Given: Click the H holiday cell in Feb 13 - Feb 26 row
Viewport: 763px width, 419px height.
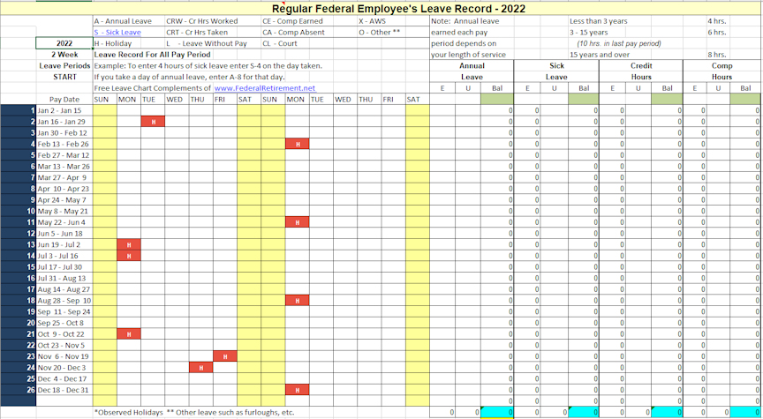Looking at the screenshot, I should (x=298, y=144).
